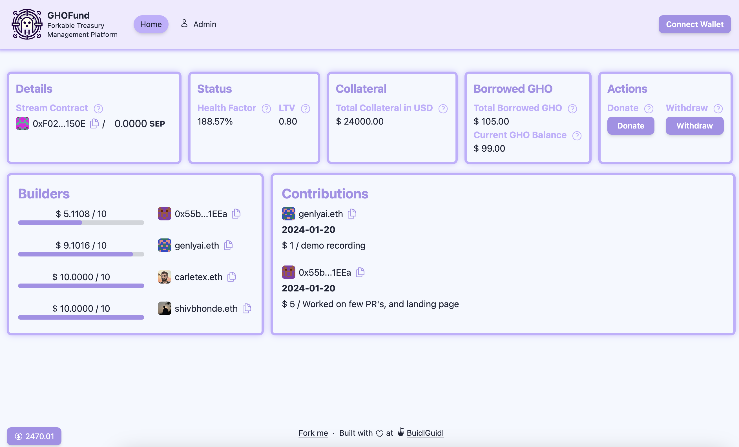Click the $ 105.00 borrowed value
The image size is (739, 447).
[x=491, y=121]
